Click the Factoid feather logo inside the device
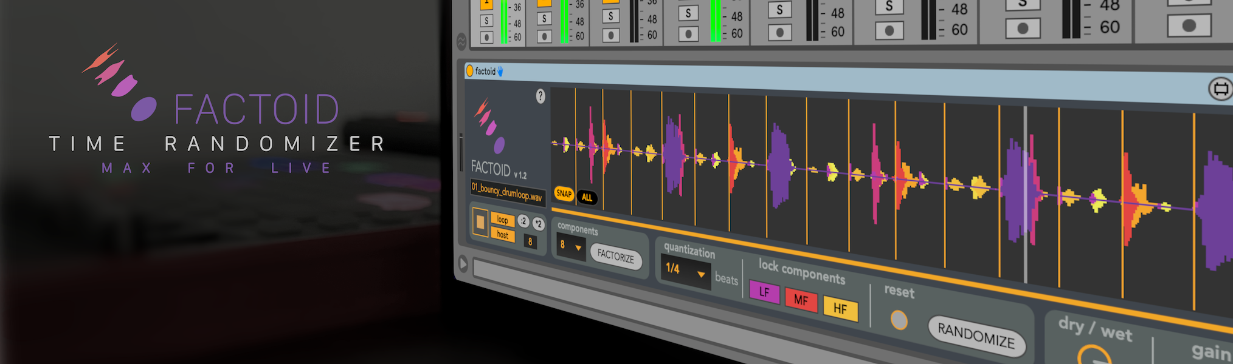This screenshot has height=364, width=1233. (489, 125)
